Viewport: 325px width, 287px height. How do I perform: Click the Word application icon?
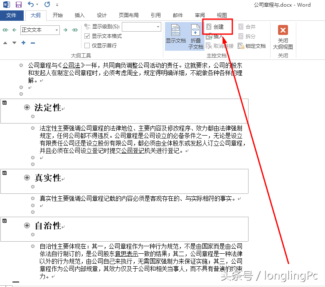coord(6,5)
